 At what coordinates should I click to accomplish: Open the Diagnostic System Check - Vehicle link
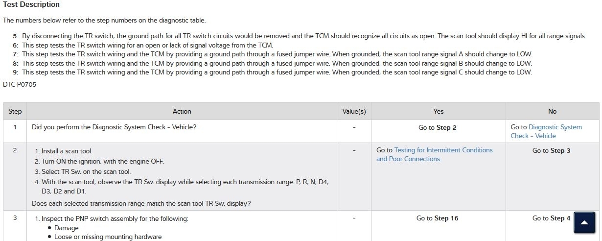click(546, 131)
